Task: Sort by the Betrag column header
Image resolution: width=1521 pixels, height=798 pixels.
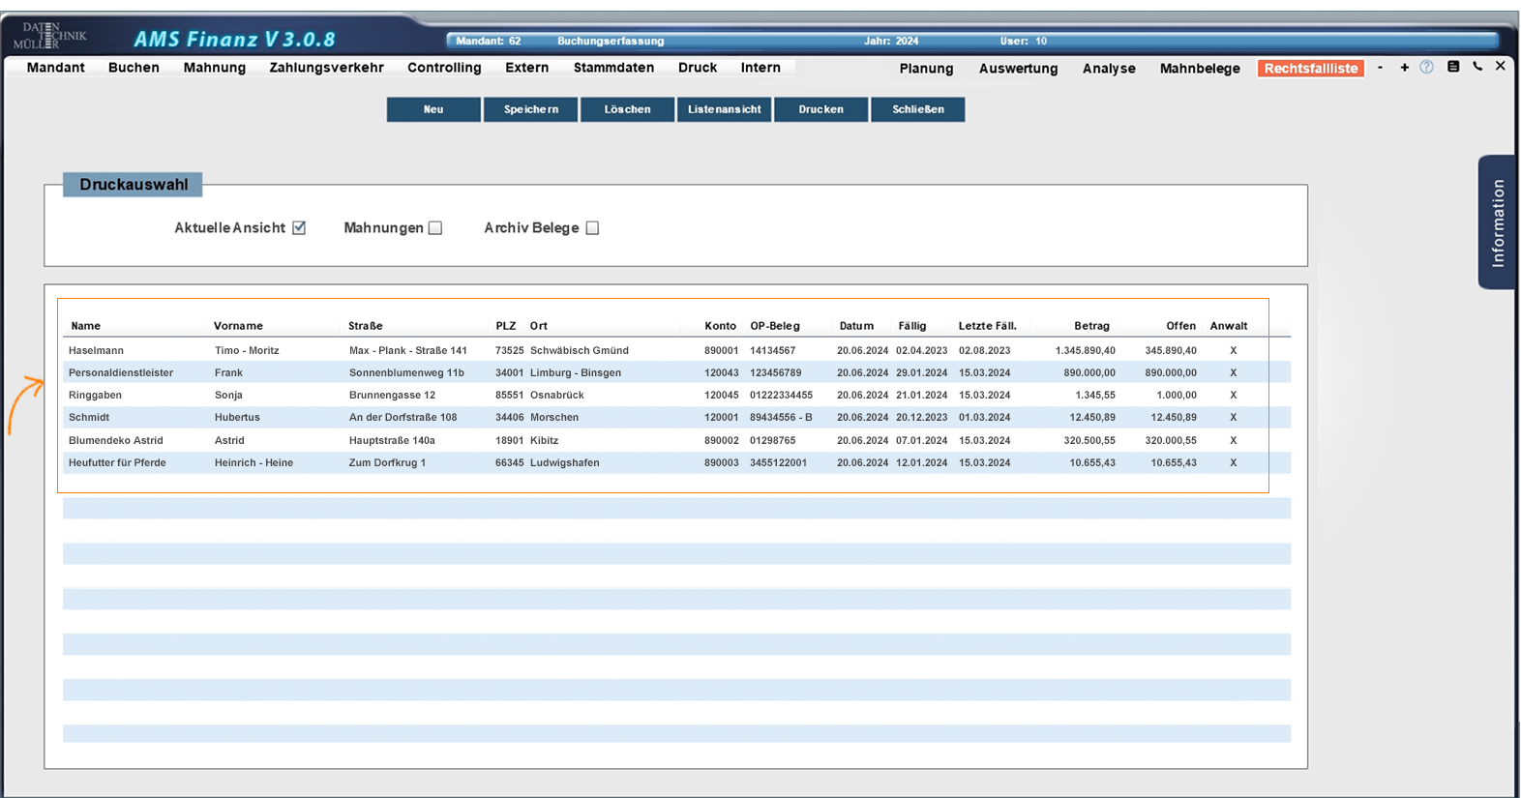Action: [1091, 326]
